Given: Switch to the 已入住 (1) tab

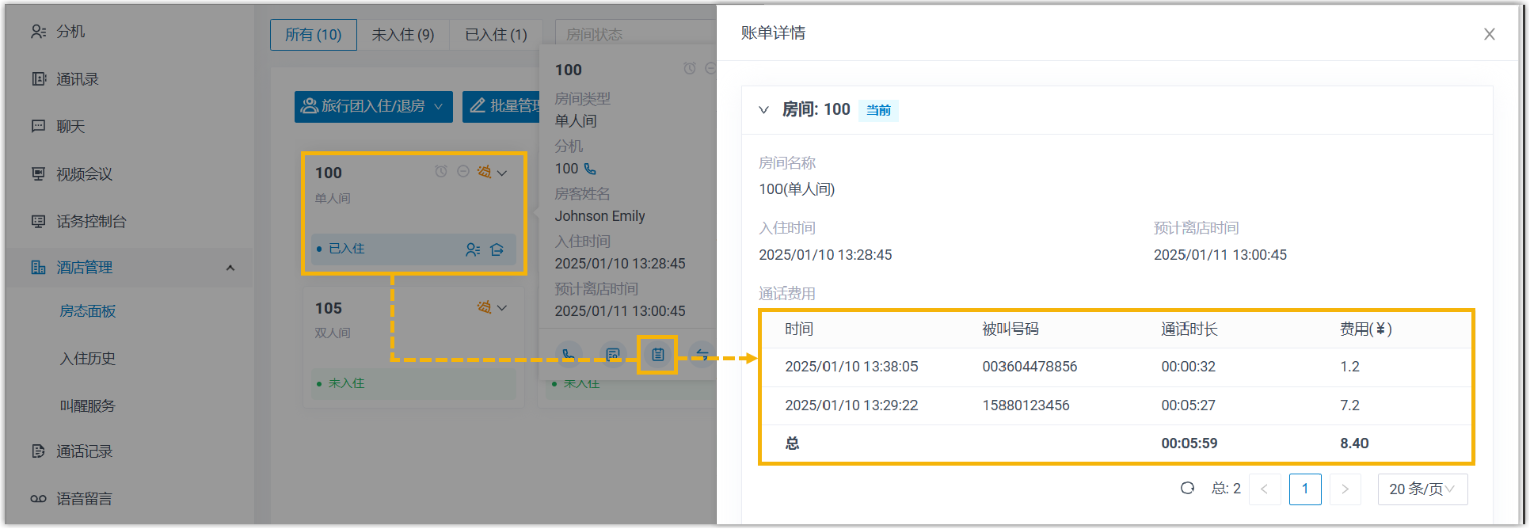Looking at the screenshot, I should [x=496, y=35].
